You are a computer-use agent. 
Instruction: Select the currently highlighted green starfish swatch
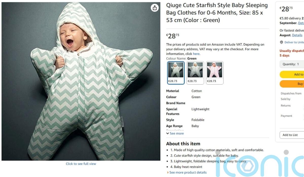(176, 73)
